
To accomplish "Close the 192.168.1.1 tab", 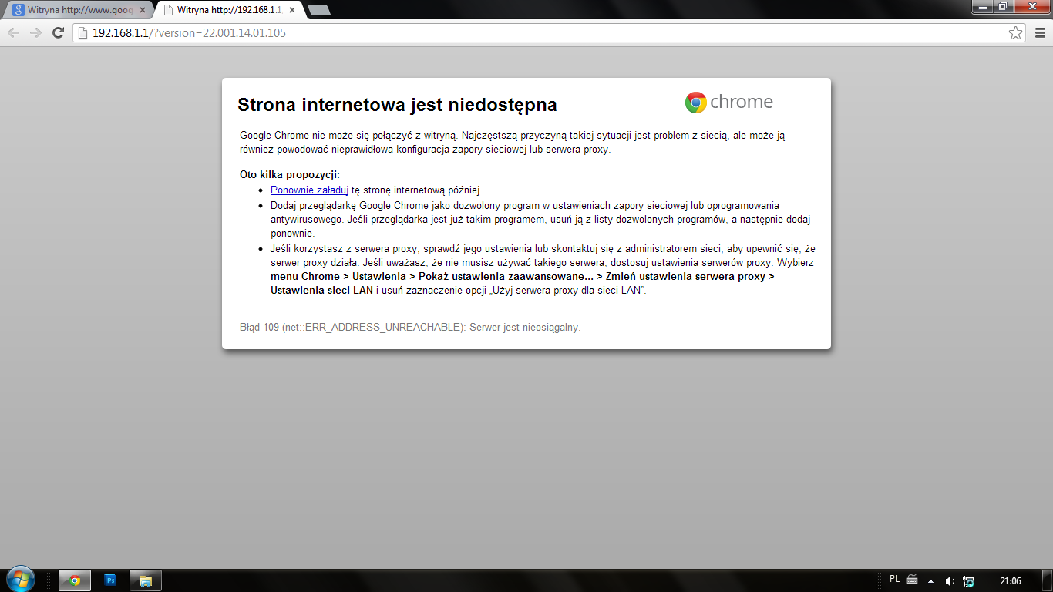I will coord(291,11).
